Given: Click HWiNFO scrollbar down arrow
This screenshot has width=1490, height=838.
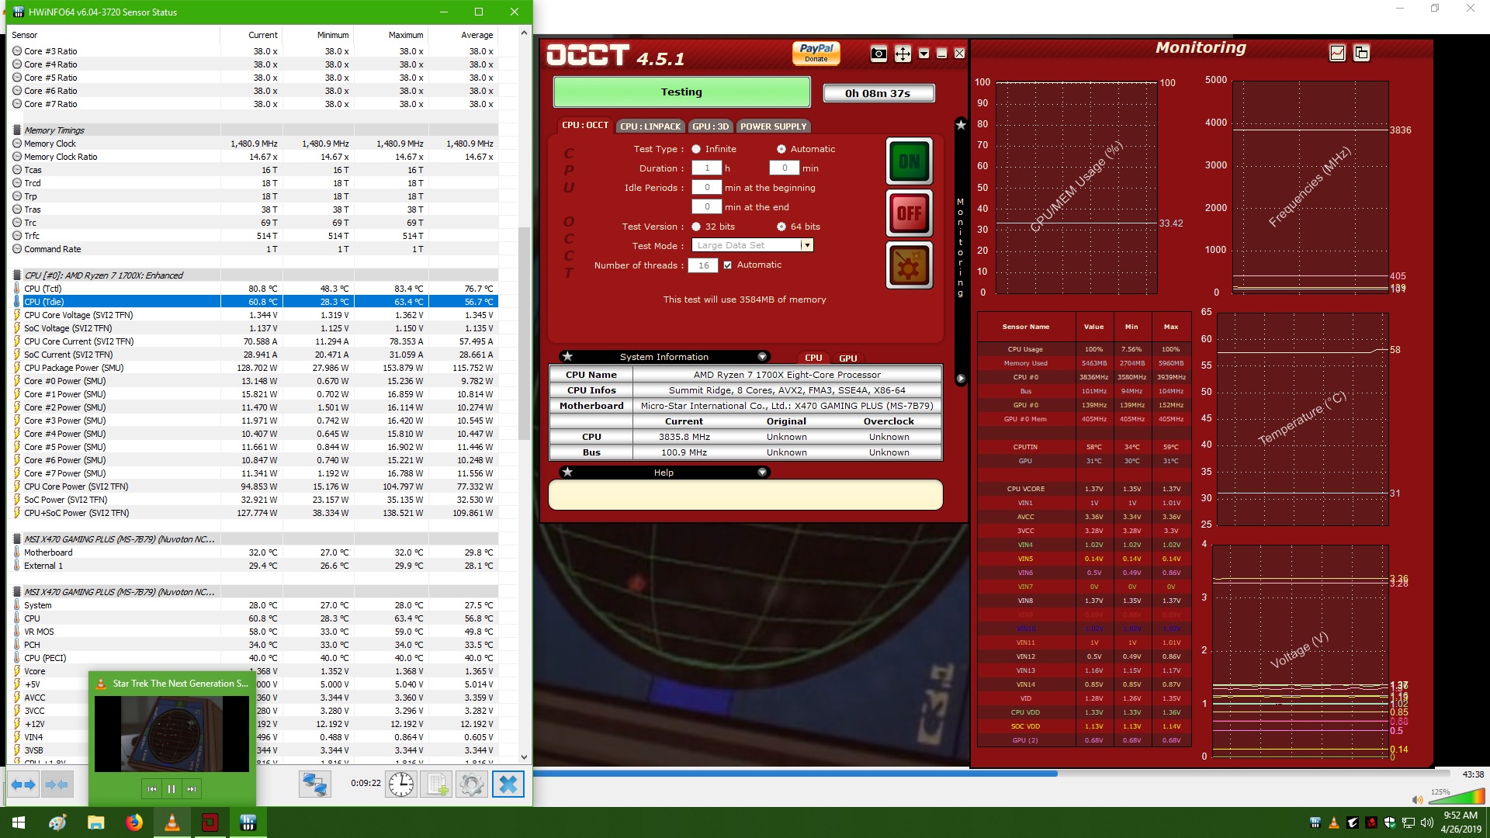Looking at the screenshot, I should click(524, 757).
